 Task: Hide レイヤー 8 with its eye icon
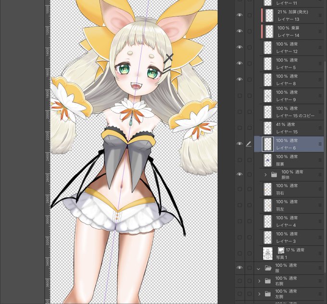[x=239, y=79]
